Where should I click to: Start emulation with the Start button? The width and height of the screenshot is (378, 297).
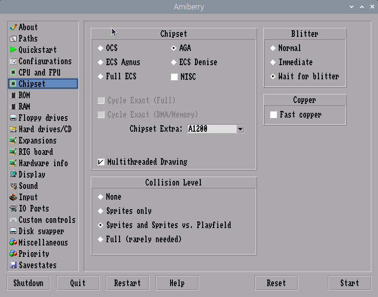pos(350,283)
